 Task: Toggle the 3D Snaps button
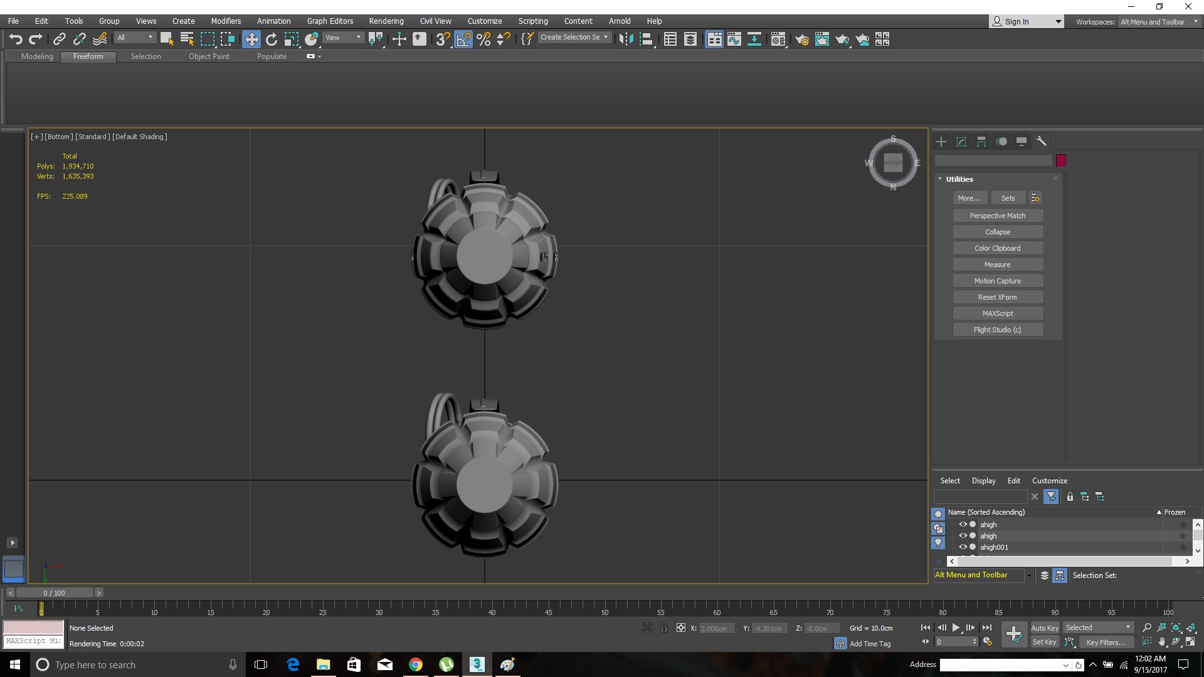click(x=443, y=39)
